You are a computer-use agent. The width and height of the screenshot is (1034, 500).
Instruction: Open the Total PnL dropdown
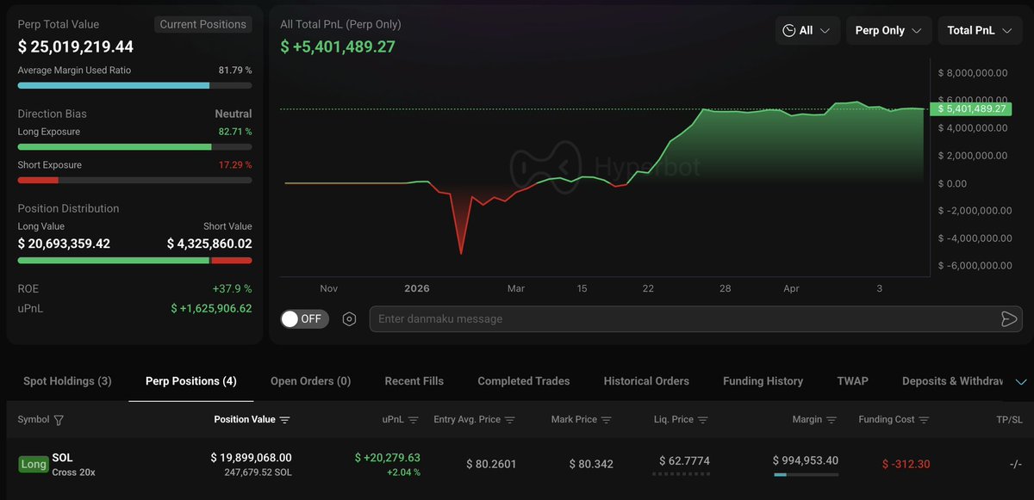pos(981,30)
